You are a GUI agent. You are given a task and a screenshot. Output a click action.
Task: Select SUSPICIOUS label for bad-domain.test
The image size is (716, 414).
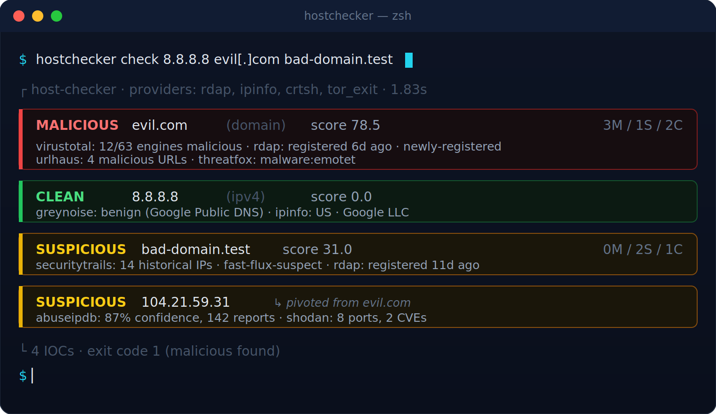[x=81, y=249]
